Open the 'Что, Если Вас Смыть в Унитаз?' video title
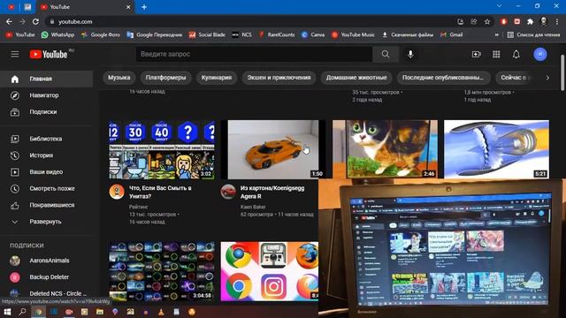566x318 pixels. (160, 193)
